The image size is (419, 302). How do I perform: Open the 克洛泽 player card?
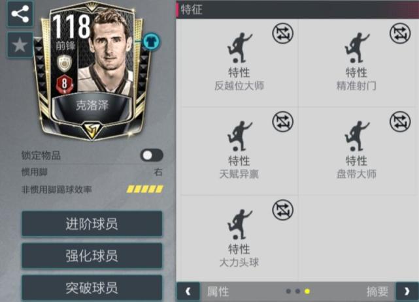point(92,70)
